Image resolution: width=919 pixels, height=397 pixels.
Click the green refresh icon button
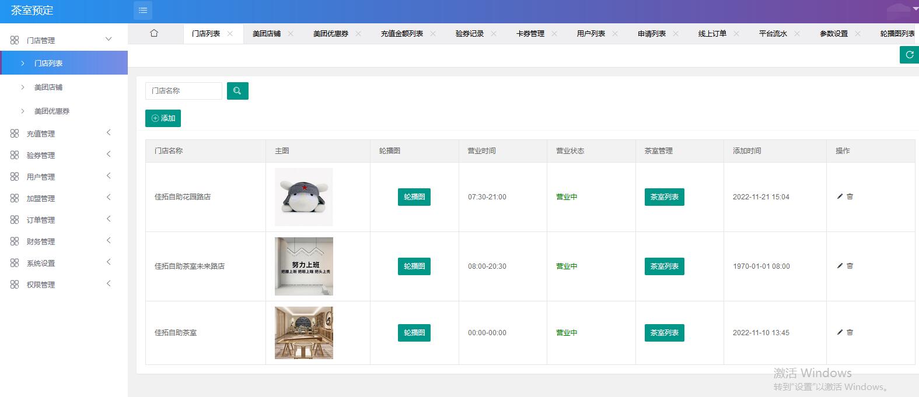[909, 55]
